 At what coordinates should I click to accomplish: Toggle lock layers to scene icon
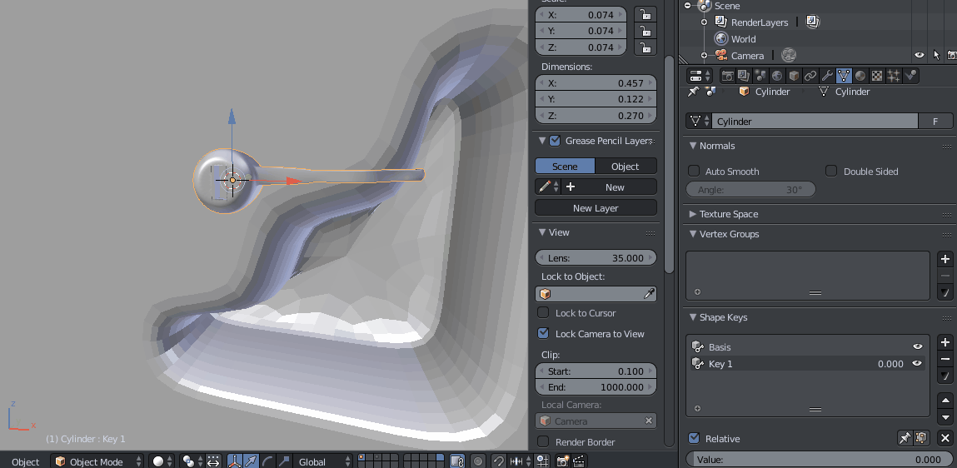pos(457,461)
